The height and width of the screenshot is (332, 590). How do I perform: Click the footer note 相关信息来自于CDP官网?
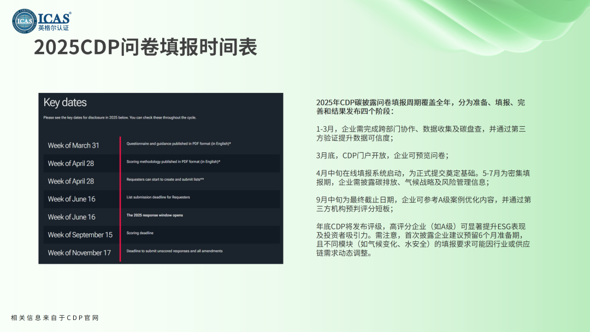[55, 318]
